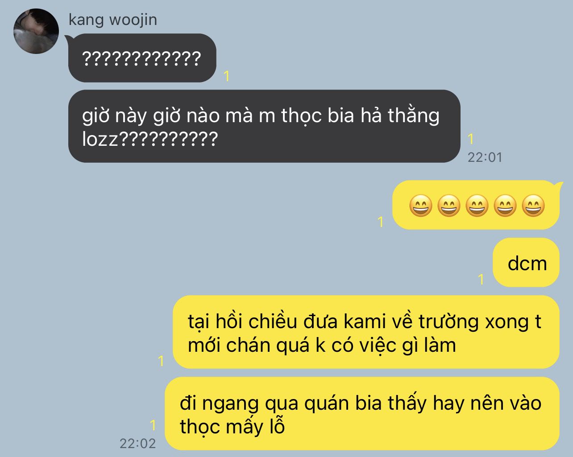Click the 22:02 timestamp

point(137,443)
